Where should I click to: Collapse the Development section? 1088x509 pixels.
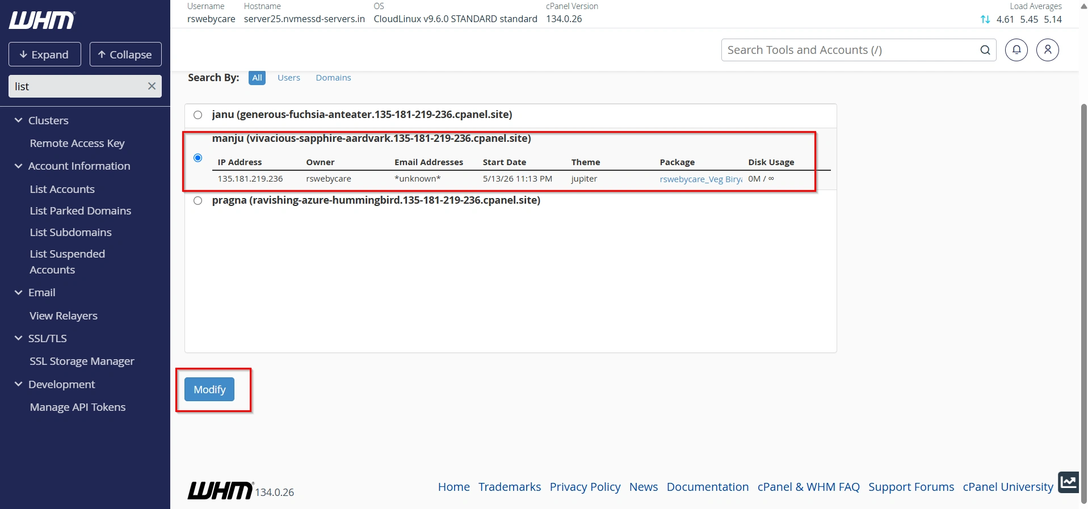(x=18, y=384)
